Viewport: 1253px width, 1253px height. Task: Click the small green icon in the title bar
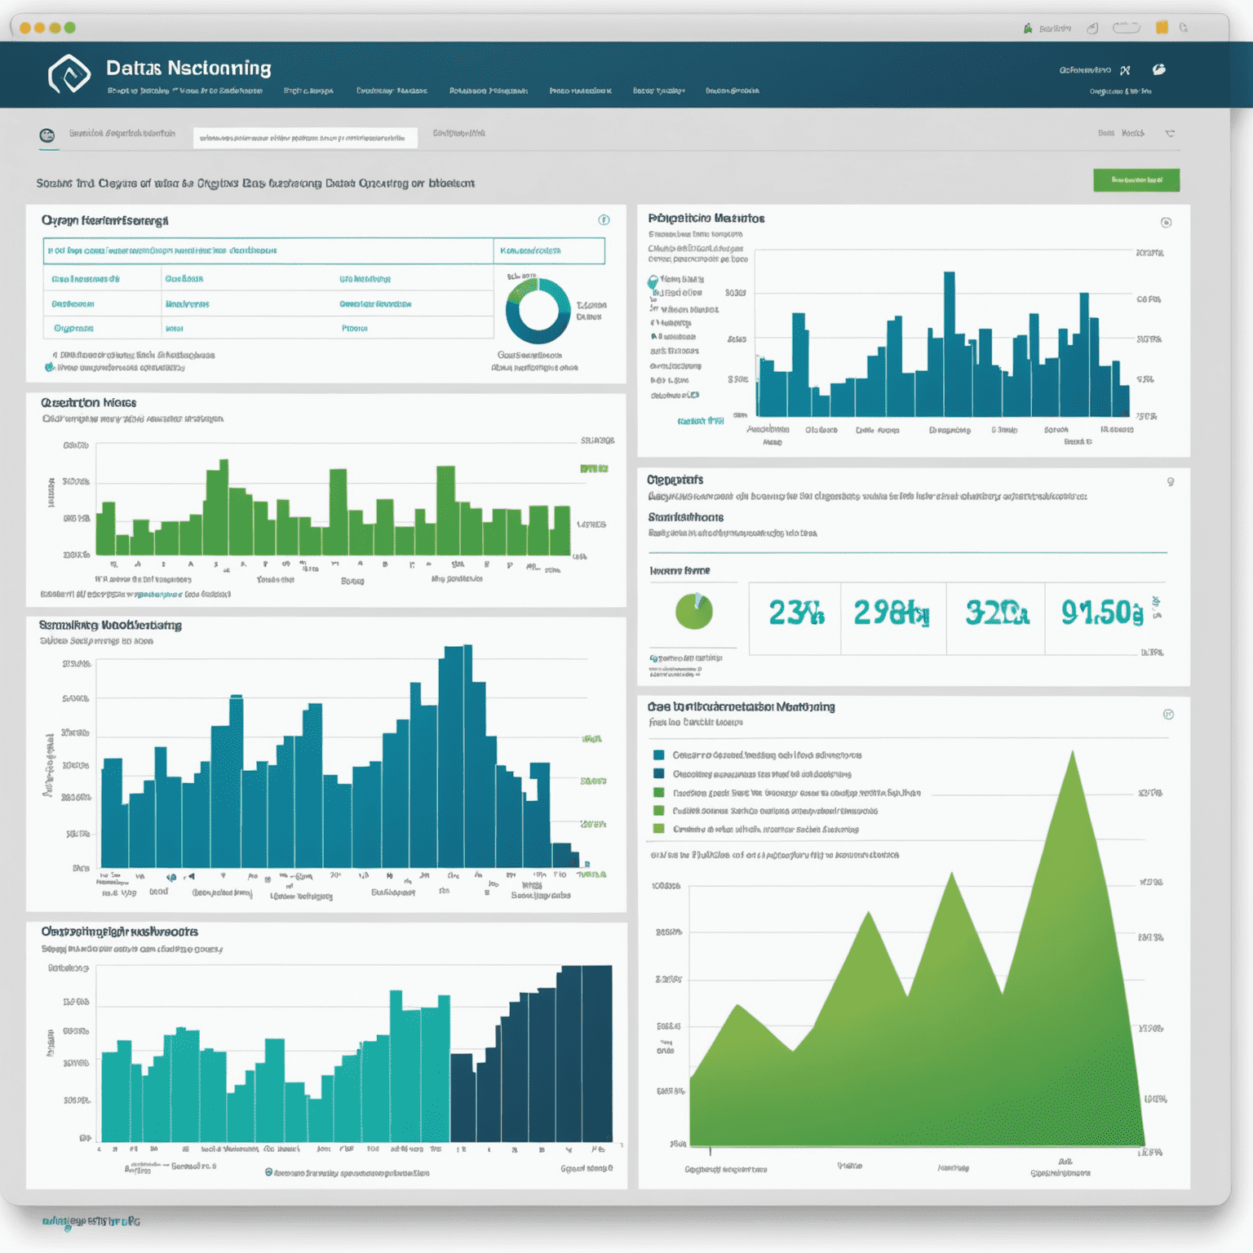tap(1028, 29)
